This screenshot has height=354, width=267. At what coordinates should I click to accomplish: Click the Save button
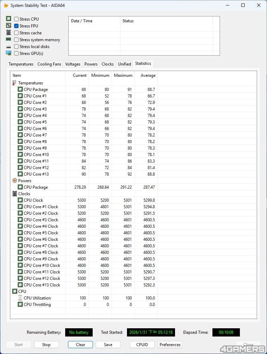[108, 345]
